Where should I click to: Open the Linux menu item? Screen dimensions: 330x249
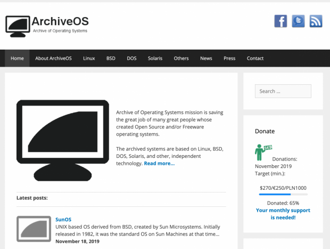(x=89, y=59)
